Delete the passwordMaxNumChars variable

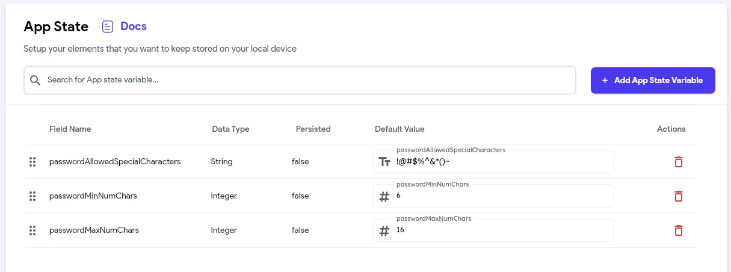pos(678,230)
